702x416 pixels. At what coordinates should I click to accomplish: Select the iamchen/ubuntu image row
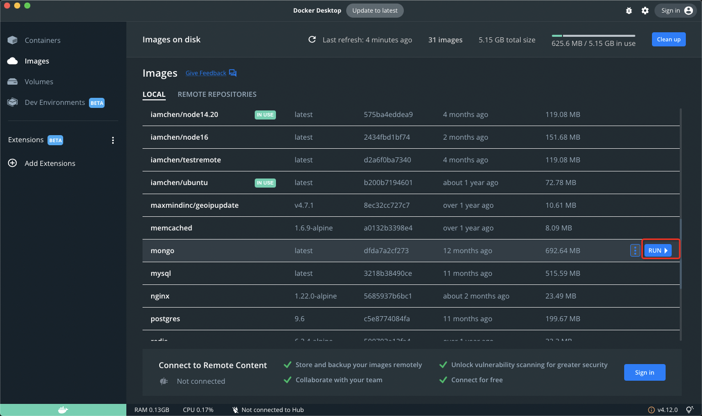[411, 183]
